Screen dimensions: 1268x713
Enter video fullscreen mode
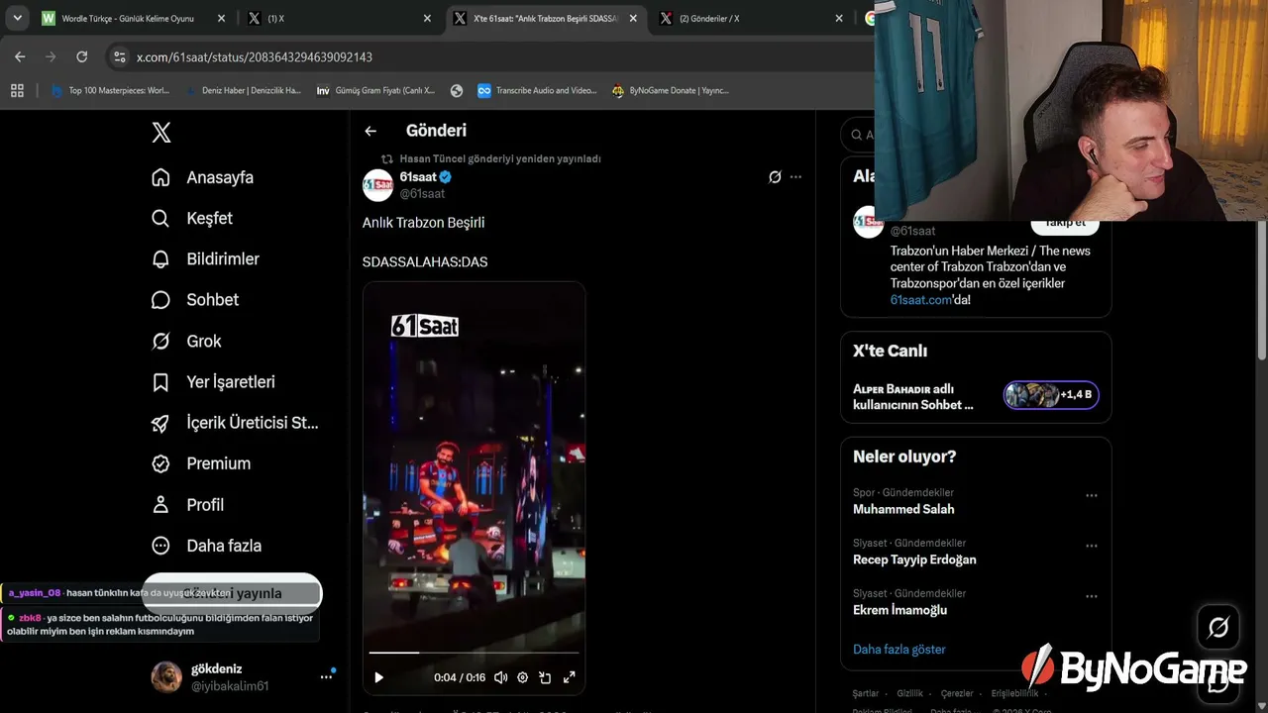coord(570,677)
